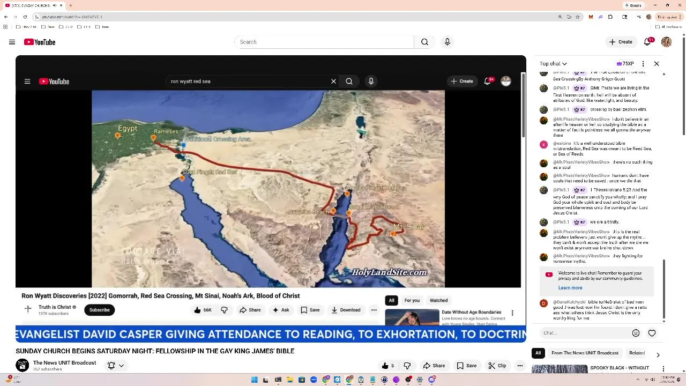Viewport: 686px width, 386px height.
Task: Expand the notification preference chevron
Action: click(122, 366)
